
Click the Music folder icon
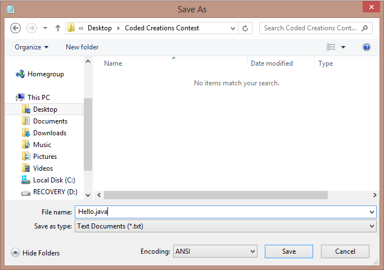[x=26, y=144]
